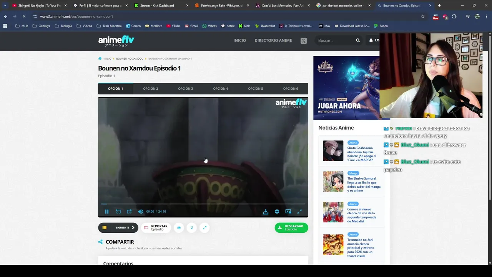Open the tab search dropdown arrow
The width and height of the screenshot is (492, 277).
tap(5, 5)
